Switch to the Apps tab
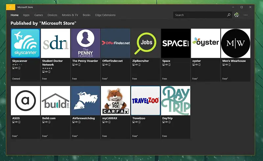The image size is (263, 161). tap(26, 15)
